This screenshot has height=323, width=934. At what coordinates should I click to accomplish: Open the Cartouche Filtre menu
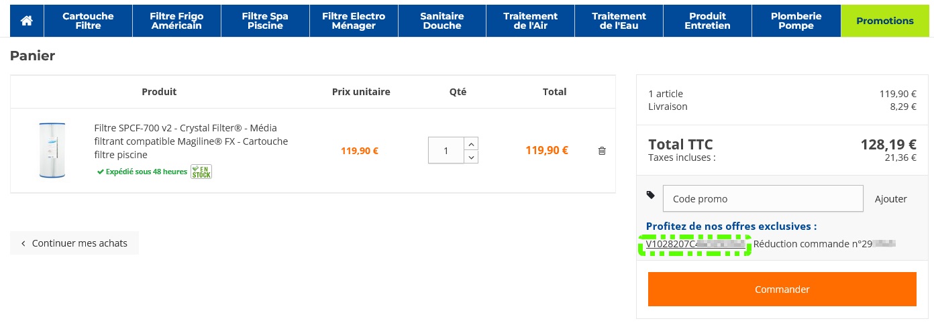[88, 21]
